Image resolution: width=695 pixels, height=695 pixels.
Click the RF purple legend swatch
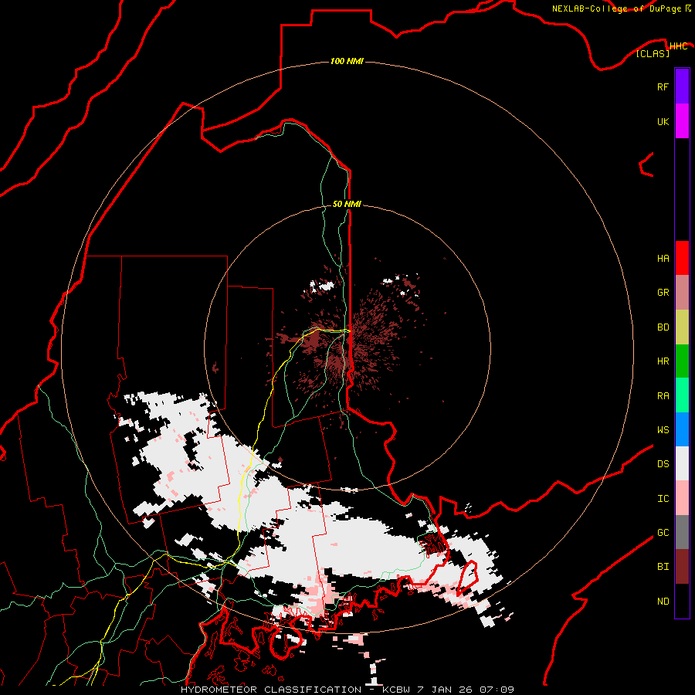(682, 86)
